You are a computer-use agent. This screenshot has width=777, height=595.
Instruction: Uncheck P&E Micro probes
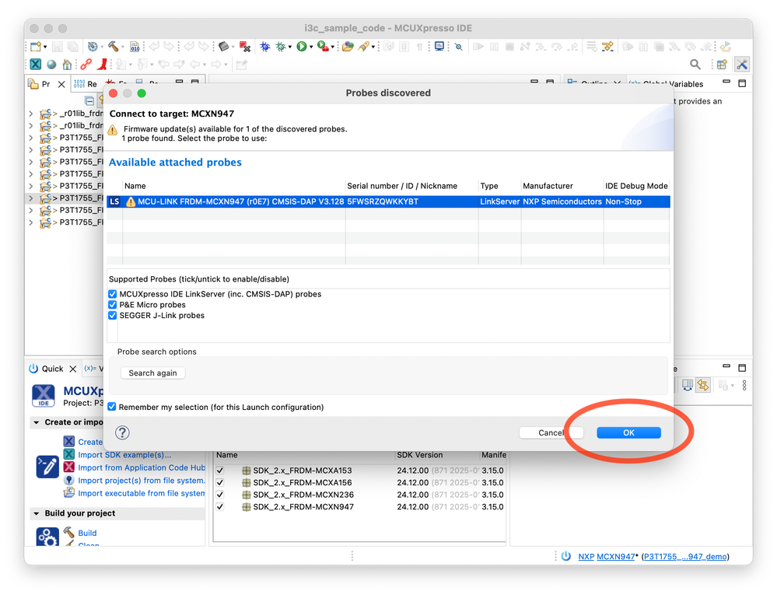113,305
